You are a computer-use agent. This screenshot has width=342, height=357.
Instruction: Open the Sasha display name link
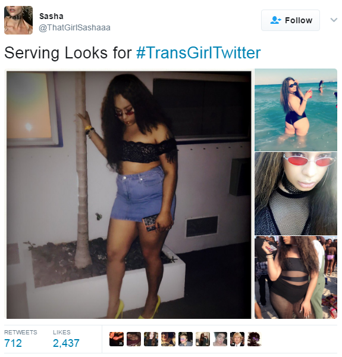point(51,17)
